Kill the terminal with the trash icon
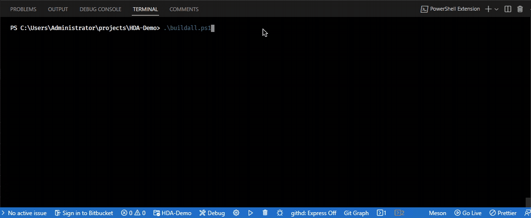 (520, 9)
